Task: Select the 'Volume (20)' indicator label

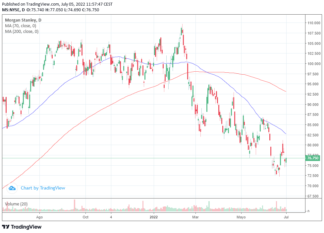Action: pos(16,204)
